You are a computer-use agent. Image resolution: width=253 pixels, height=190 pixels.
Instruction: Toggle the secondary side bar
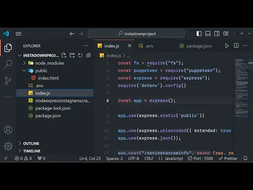coord(217,34)
